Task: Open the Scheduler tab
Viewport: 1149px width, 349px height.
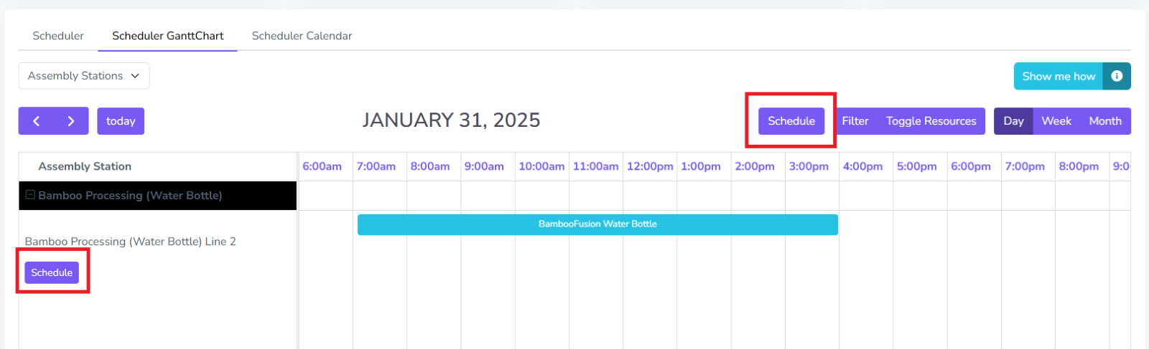Action: pos(58,36)
